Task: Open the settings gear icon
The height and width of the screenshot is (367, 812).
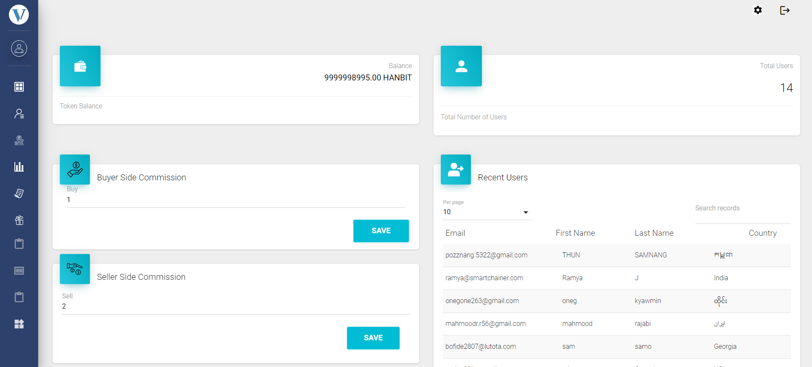Action: [758, 10]
